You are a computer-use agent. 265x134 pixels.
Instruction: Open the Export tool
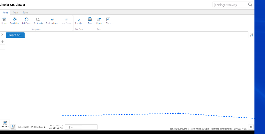click(x=99, y=21)
